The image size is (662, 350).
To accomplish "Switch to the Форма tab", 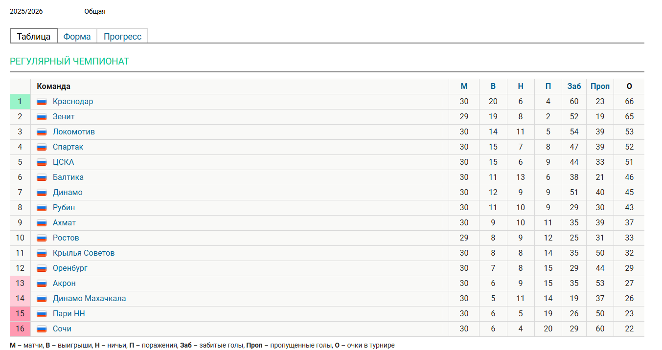I will pos(77,36).
